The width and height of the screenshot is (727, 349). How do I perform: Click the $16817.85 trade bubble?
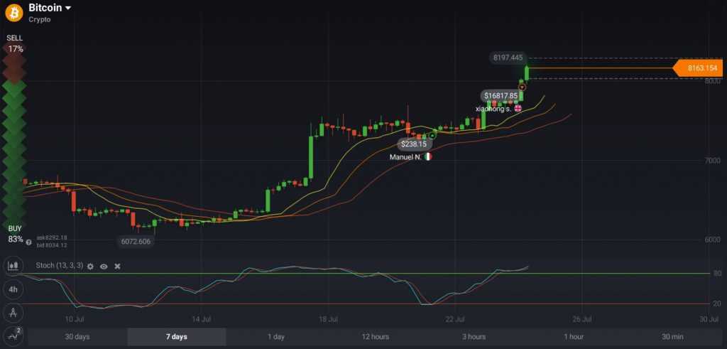(501, 96)
